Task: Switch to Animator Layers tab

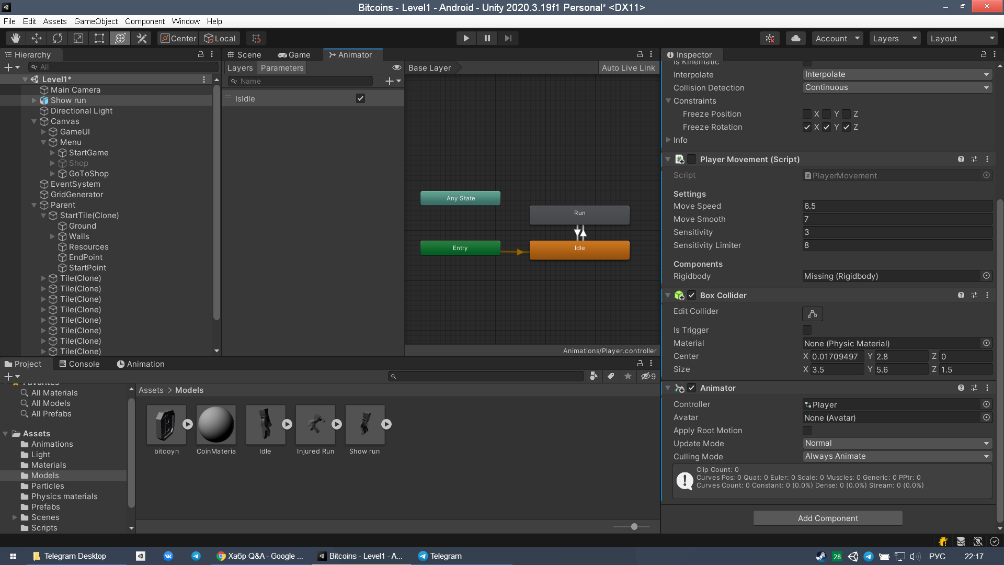Action: click(x=240, y=67)
